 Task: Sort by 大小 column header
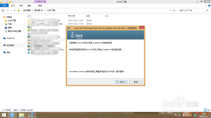(107, 16)
